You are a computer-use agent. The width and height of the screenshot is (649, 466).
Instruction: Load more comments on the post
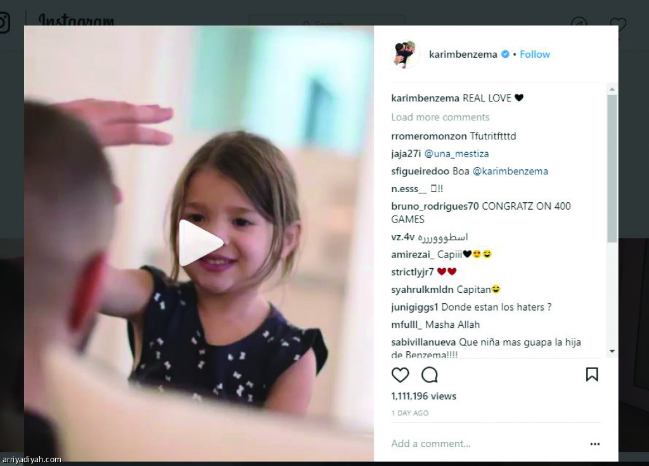(x=440, y=117)
